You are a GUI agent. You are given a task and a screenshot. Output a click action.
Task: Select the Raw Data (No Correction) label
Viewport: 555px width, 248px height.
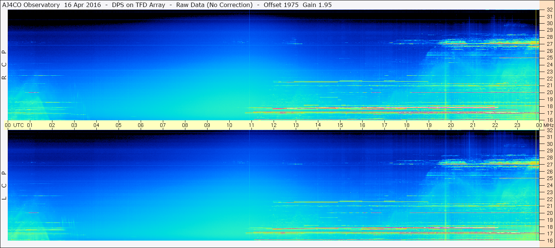(215, 5)
